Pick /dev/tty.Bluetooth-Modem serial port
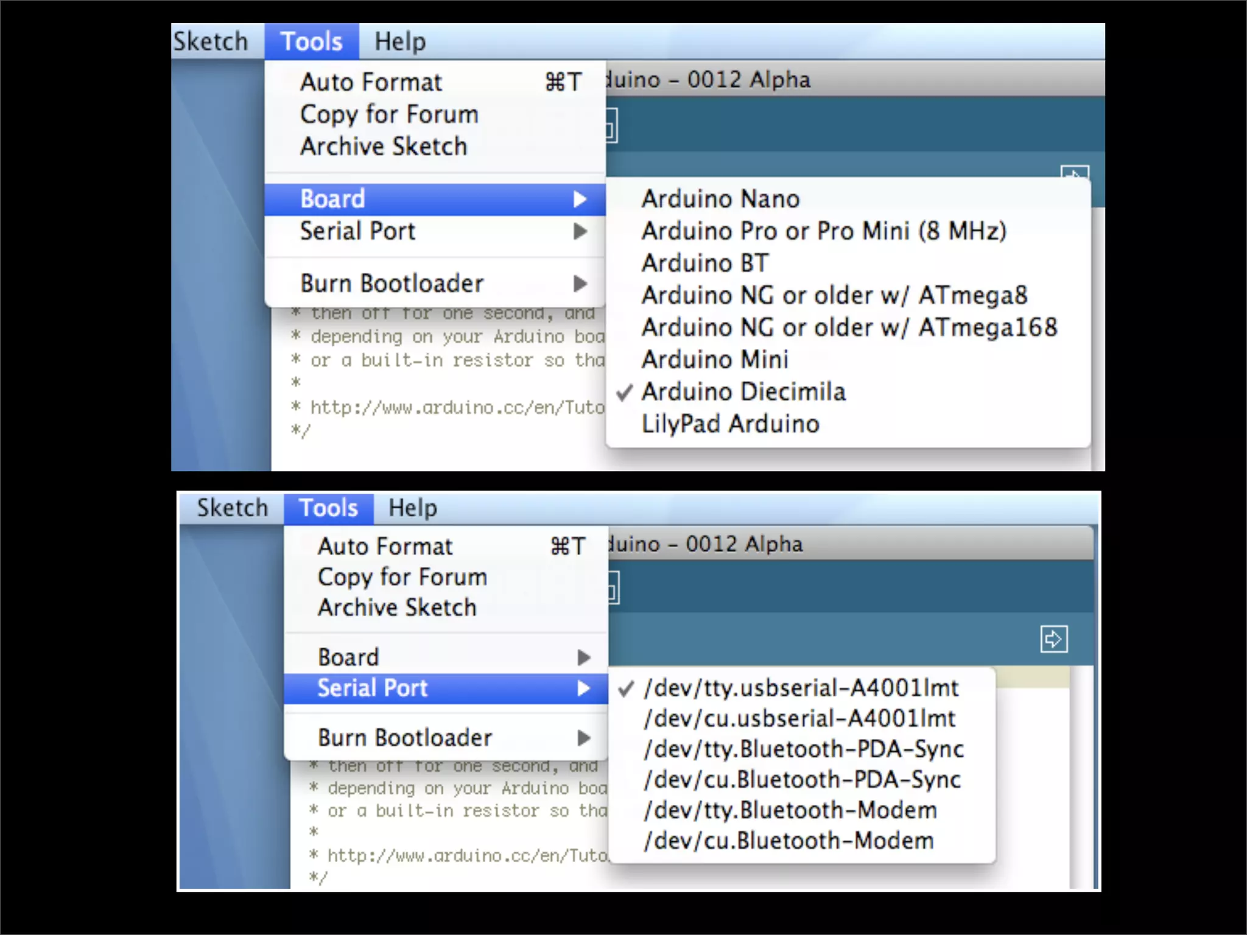Image resolution: width=1247 pixels, height=935 pixels. (790, 811)
